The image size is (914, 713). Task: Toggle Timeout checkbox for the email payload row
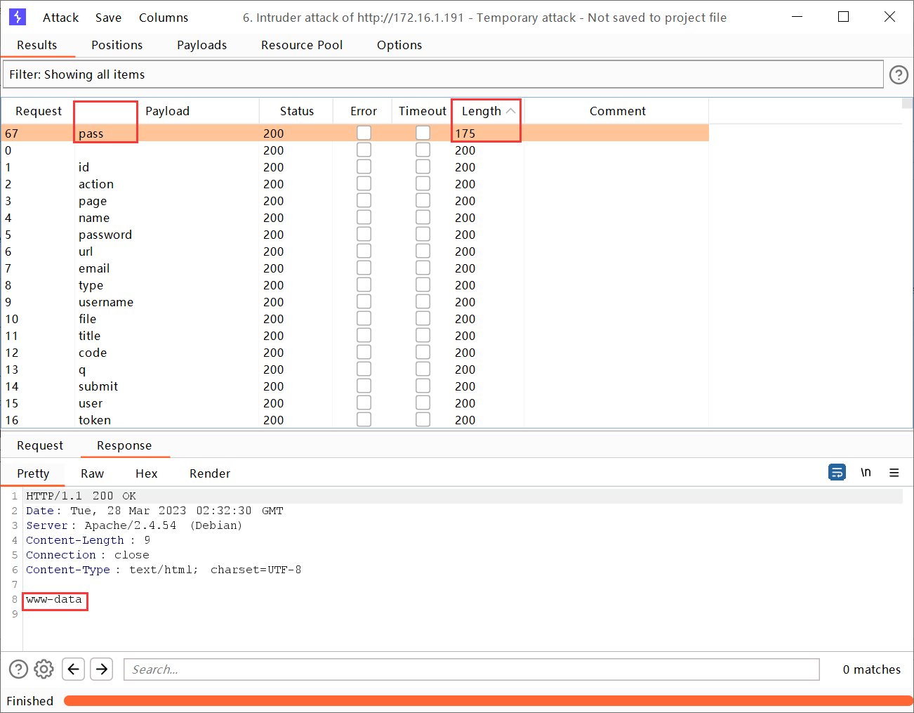423,268
